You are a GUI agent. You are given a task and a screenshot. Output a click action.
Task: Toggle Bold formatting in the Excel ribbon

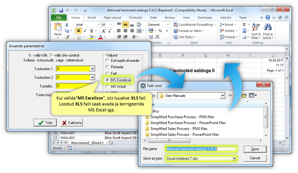79,31
